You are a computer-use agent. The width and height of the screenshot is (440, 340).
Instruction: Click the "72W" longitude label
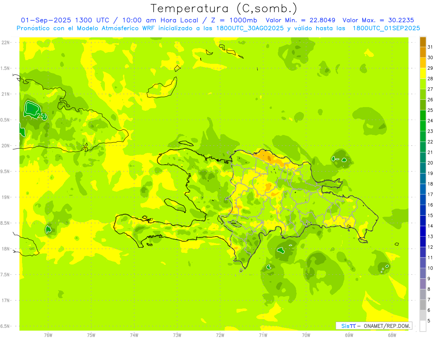pos(220,335)
